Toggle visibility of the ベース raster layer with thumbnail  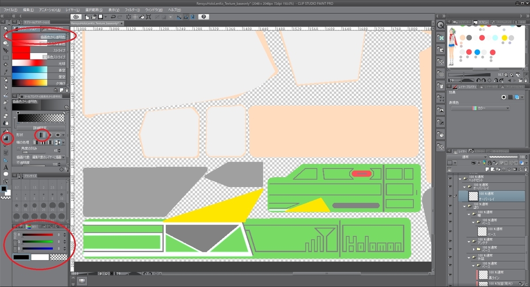(x=450, y=231)
